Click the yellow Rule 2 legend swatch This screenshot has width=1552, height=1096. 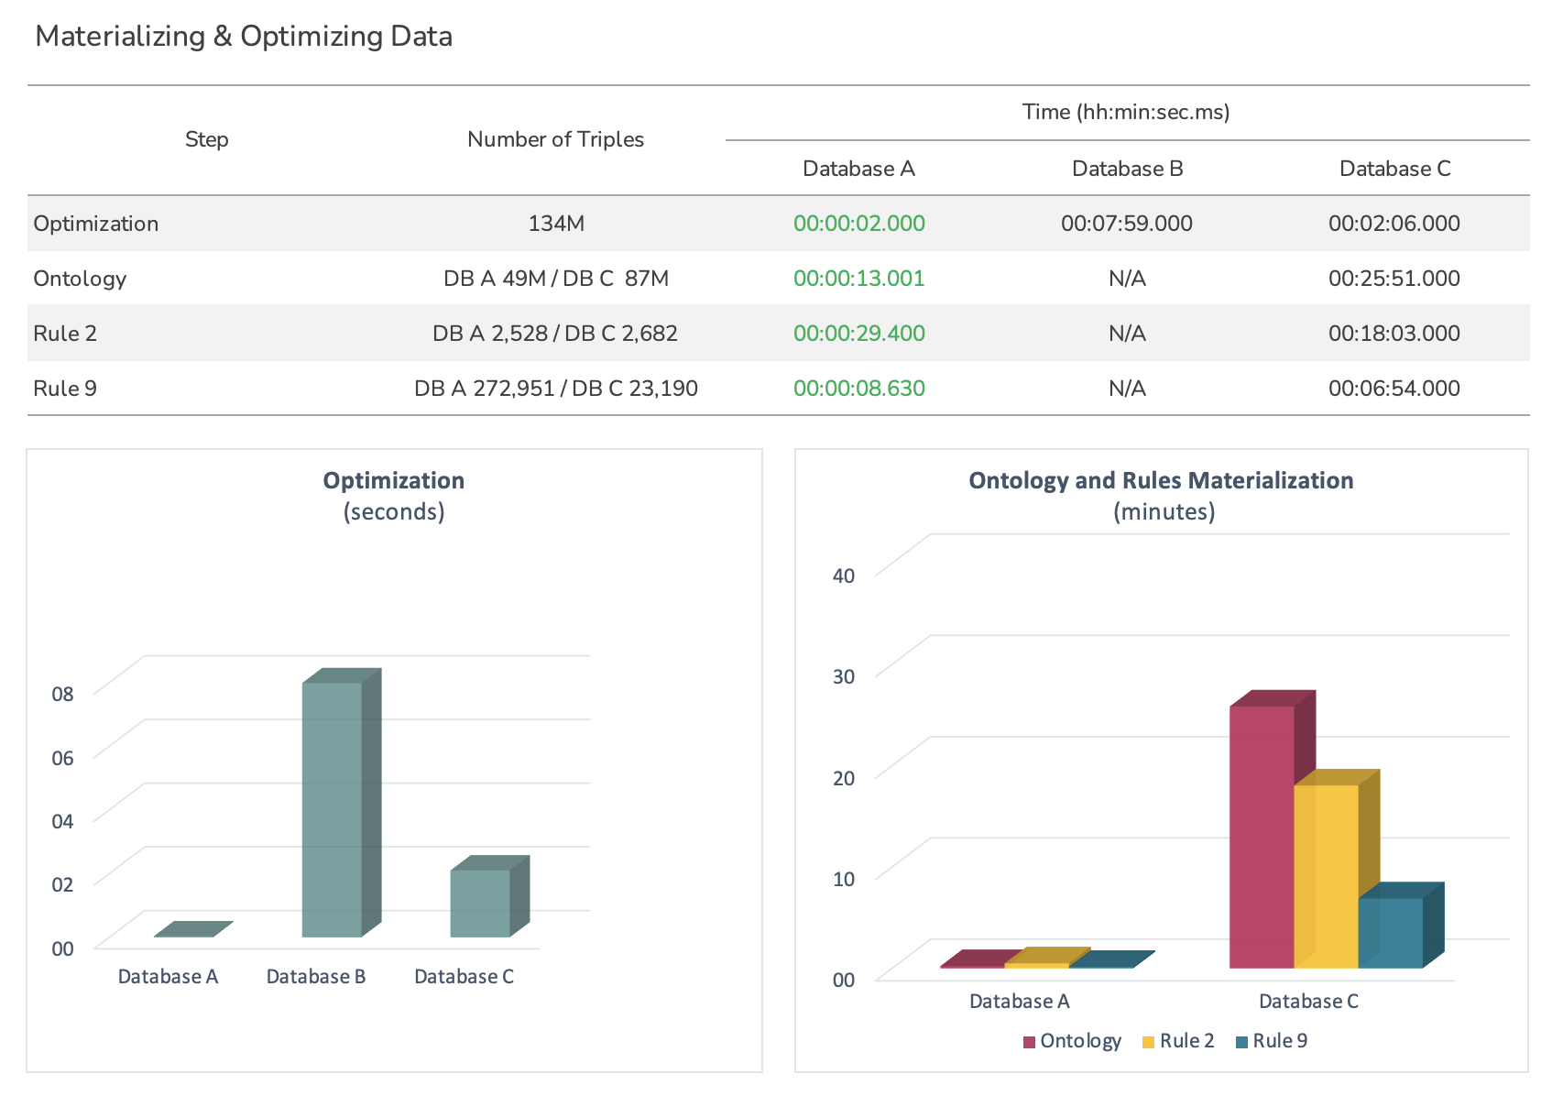(x=1148, y=1042)
